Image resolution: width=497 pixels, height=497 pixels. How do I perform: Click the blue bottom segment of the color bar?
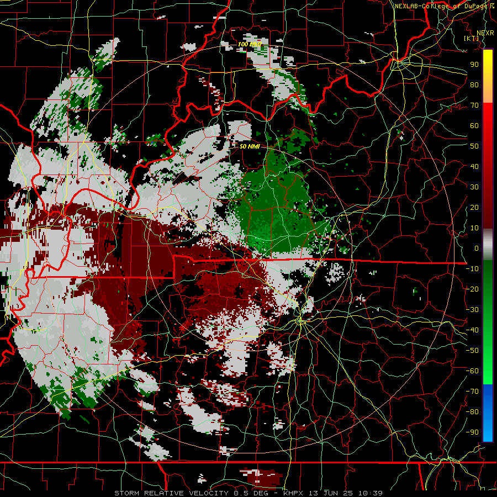click(x=488, y=413)
